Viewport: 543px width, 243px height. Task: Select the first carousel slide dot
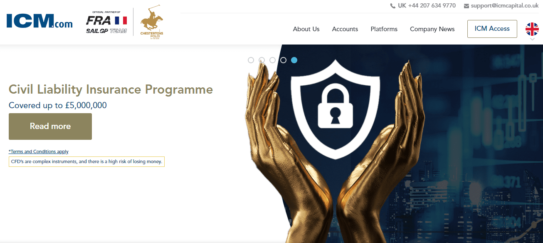point(251,60)
